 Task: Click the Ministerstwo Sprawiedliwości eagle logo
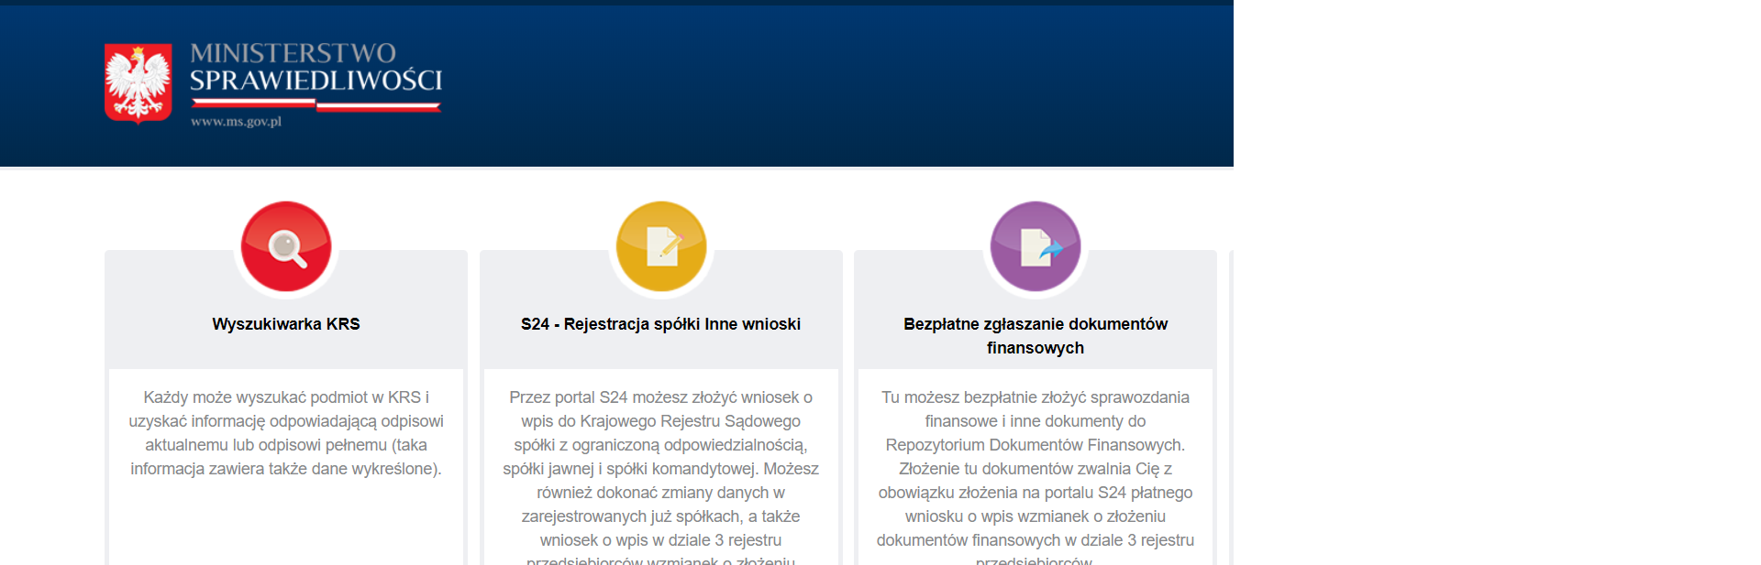pos(138,82)
